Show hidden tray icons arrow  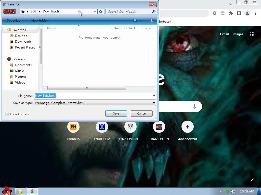(x=221, y=191)
